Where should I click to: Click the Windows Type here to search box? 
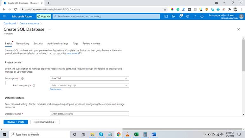(40, 135)
